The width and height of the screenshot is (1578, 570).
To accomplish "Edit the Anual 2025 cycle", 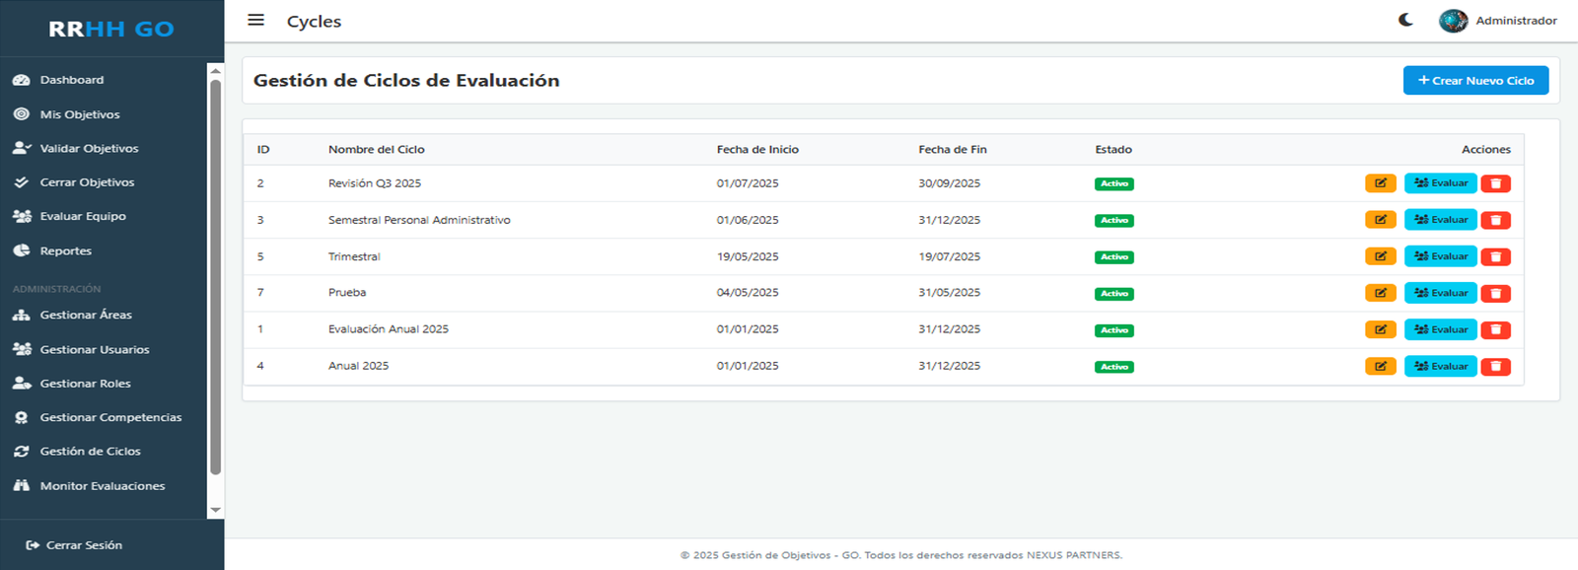I will (1380, 366).
